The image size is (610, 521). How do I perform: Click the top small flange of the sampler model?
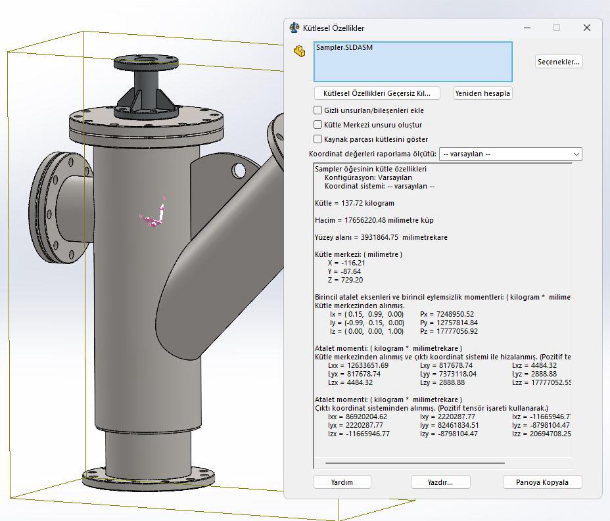click(147, 62)
